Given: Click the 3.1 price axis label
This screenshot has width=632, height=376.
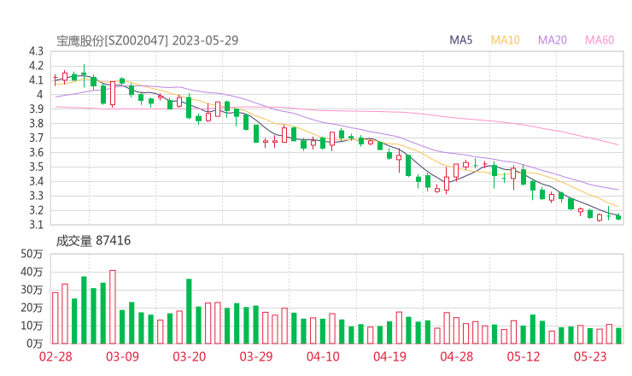Looking at the screenshot, I should 36,225.
